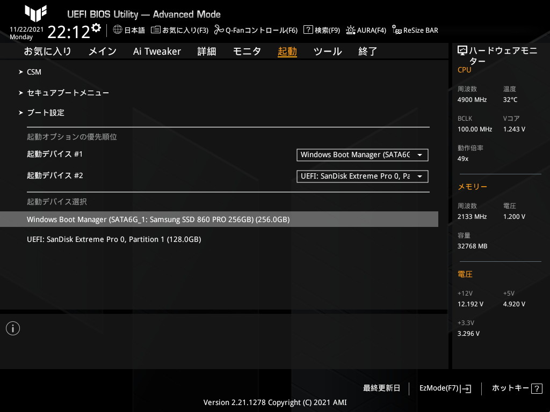Switch to the 終了 tab
Image resolution: width=550 pixels, height=412 pixels.
click(x=367, y=51)
